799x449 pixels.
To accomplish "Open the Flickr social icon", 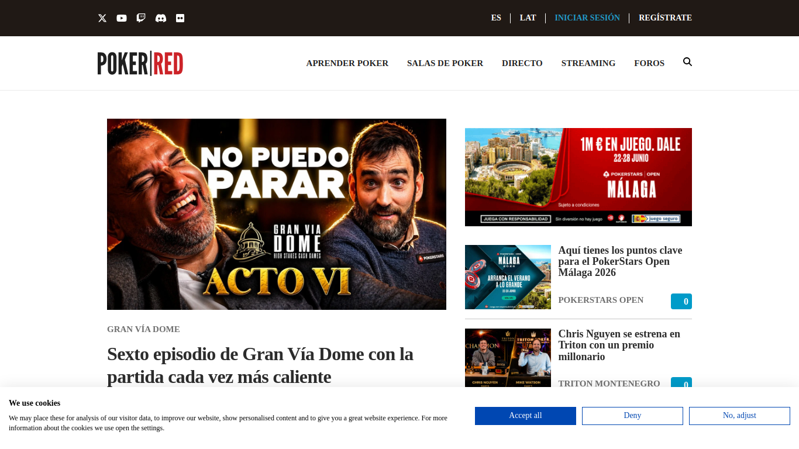I will [x=180, y=18].
